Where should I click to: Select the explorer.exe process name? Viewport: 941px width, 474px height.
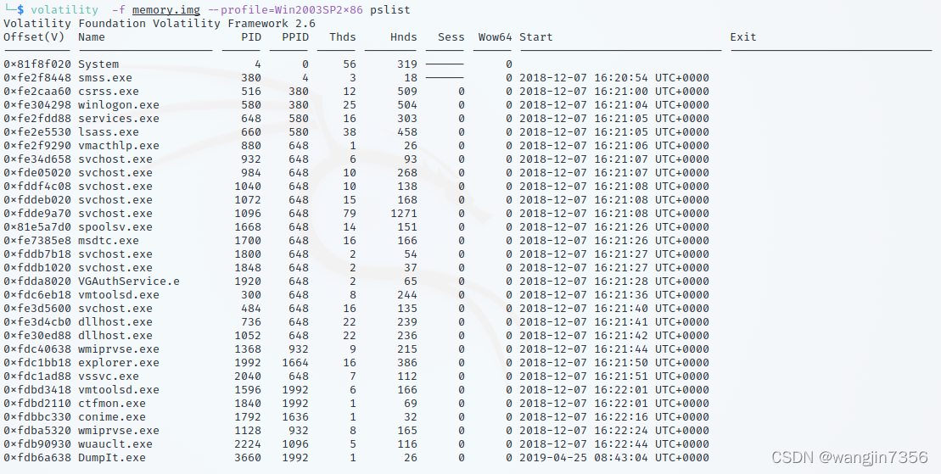119,362
